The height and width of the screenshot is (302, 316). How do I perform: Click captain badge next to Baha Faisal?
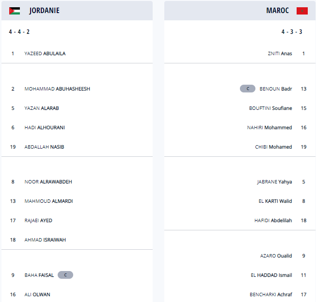coord(65,275)
